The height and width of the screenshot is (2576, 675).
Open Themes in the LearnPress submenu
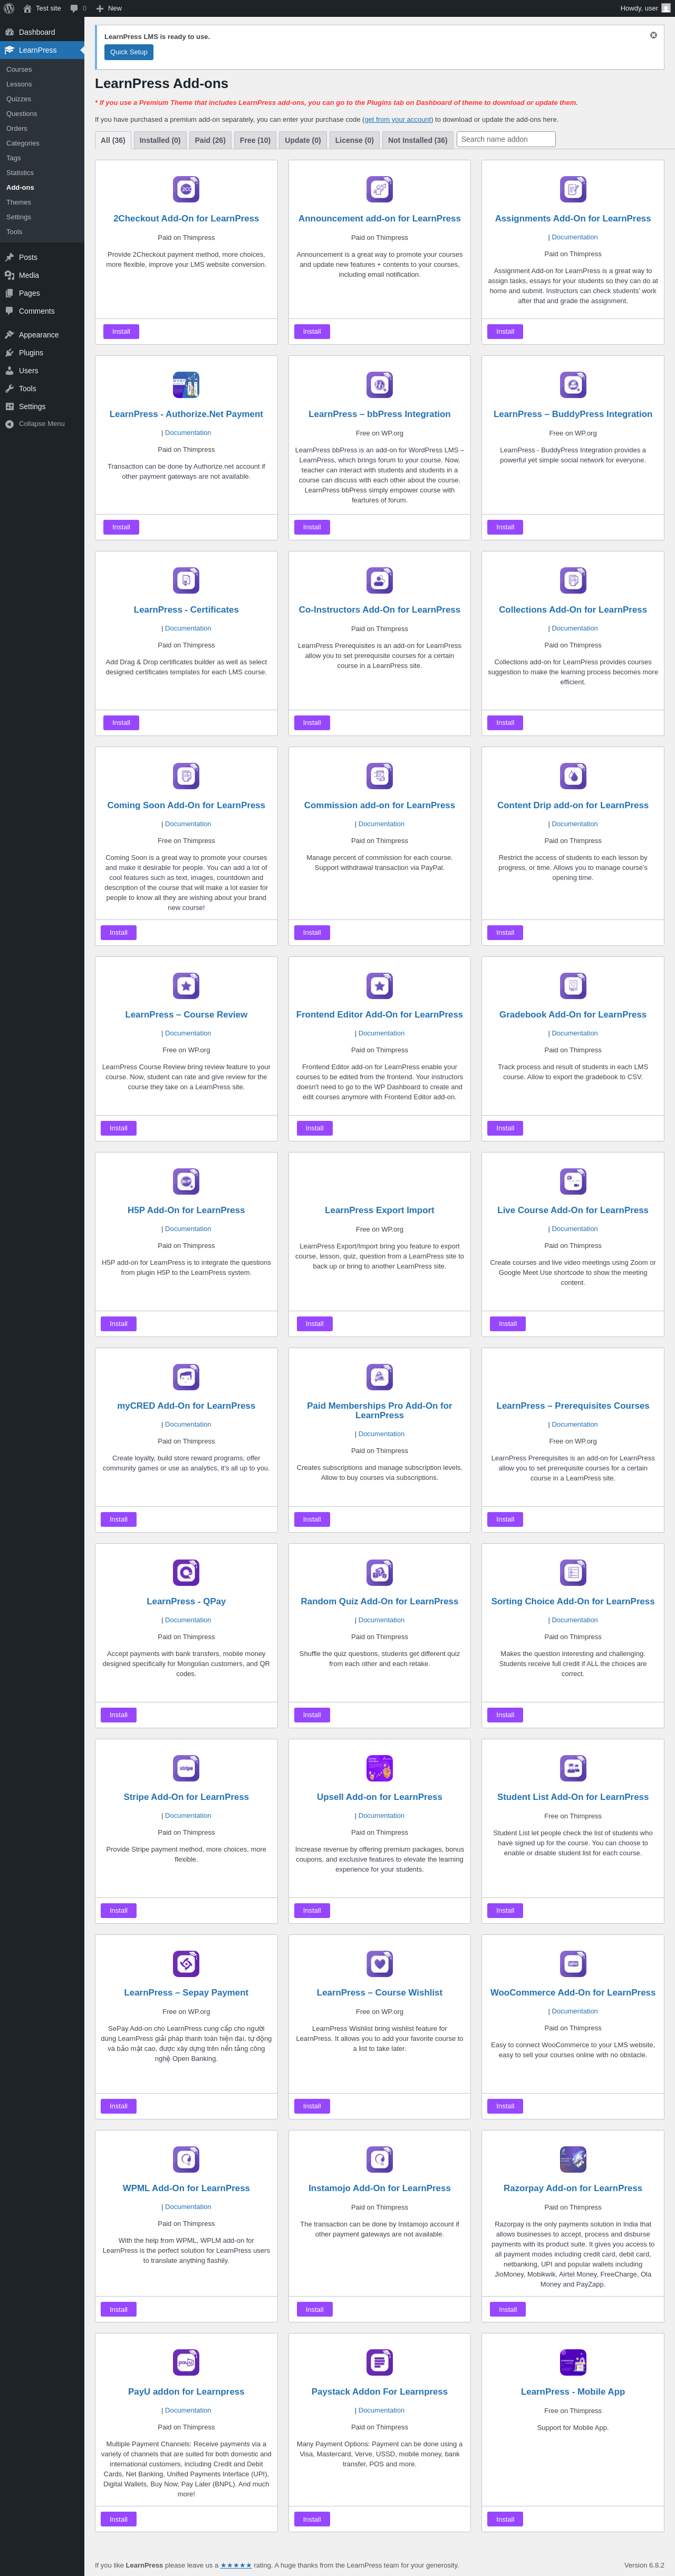click(19, 202)
